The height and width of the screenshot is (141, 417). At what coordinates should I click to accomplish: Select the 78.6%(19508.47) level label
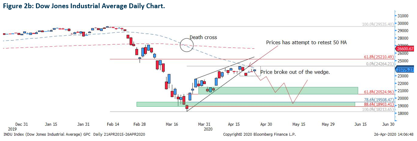click(378, 100)
